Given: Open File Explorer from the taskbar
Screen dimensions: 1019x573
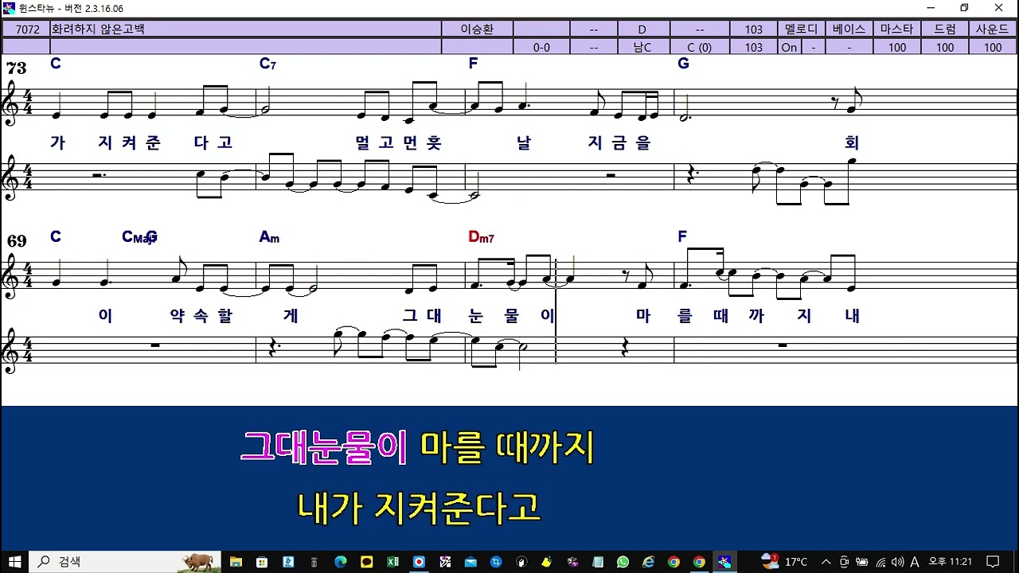Looking at the screenshot, I should (x=236, y=561).
